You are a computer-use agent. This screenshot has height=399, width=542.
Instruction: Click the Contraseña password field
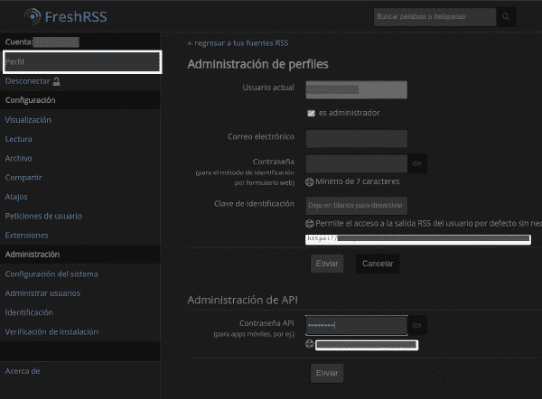[357, 163]
